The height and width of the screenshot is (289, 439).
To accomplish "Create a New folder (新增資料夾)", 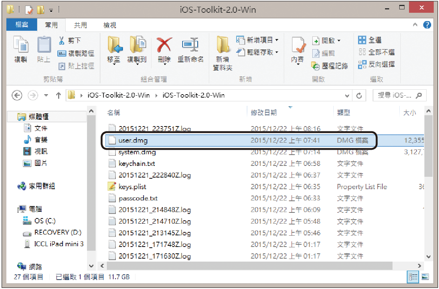I will point(223,53).
